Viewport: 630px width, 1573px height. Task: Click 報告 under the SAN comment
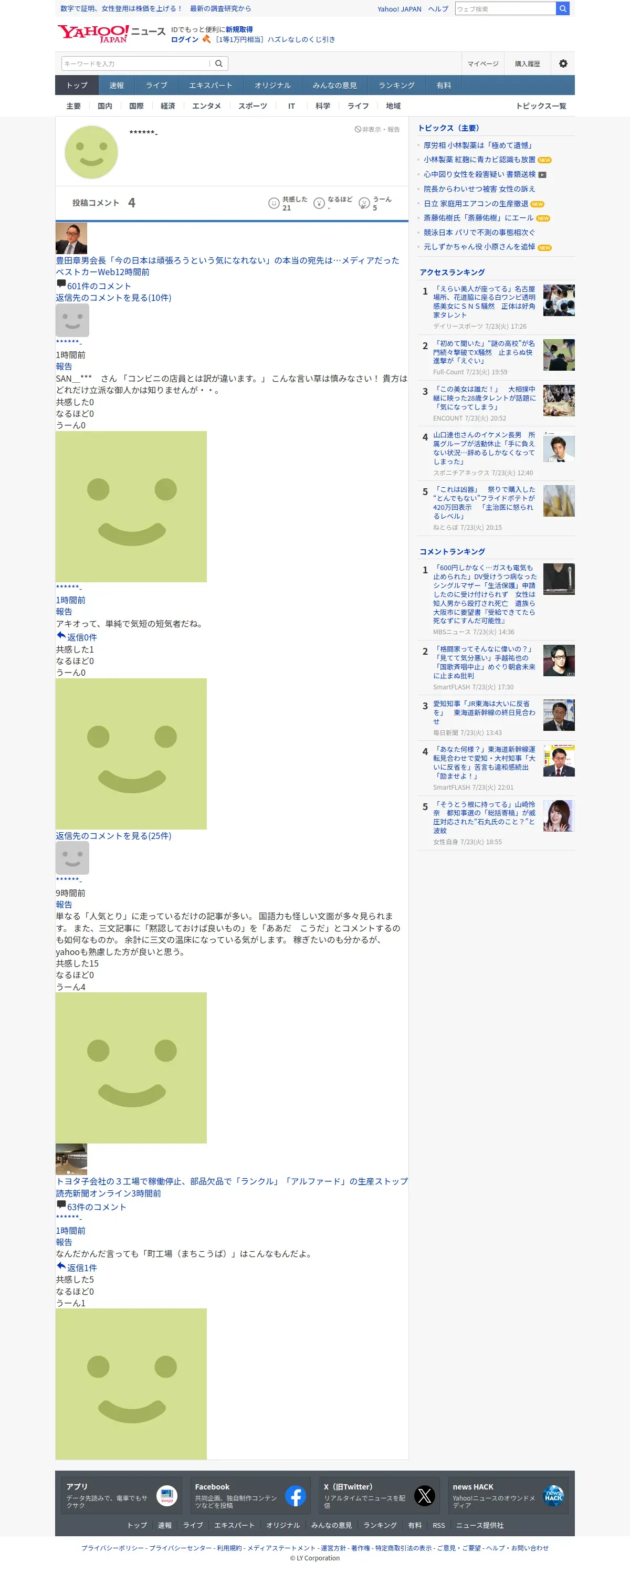(64, 366)
